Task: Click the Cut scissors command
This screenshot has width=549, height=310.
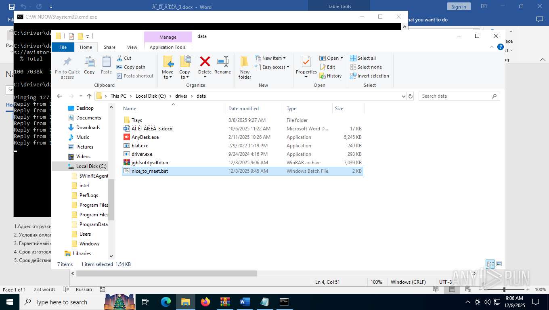Action: point(124,58)
